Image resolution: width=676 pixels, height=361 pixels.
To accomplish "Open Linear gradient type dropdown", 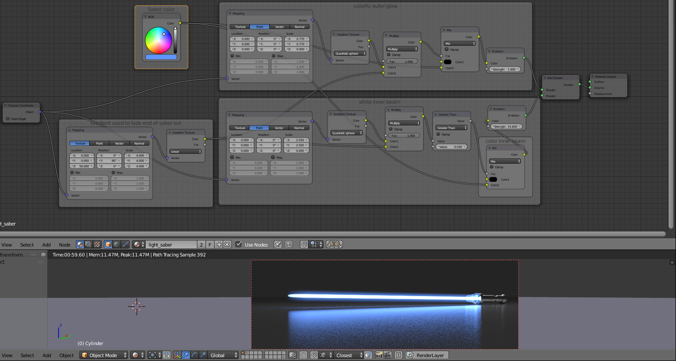I will (x=185, y=151).
